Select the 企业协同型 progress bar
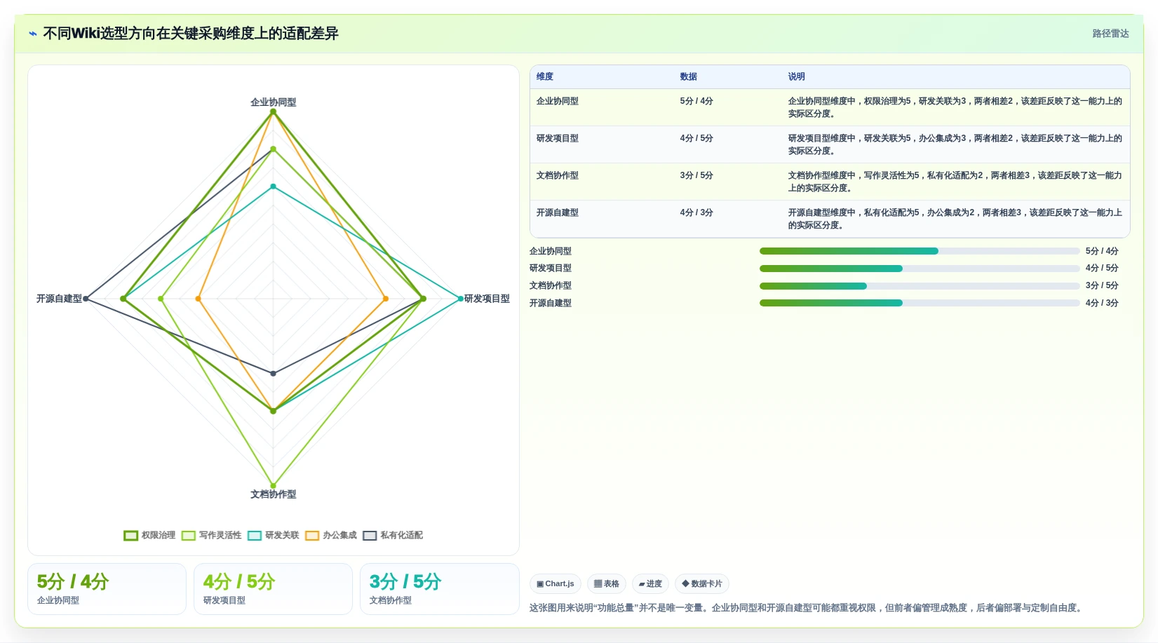The height and width of the screenshot is (643, 1158). coord(920,251)
